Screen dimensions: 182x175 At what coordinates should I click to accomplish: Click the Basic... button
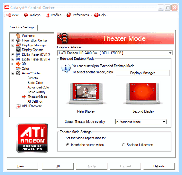(x=22, y=166)
